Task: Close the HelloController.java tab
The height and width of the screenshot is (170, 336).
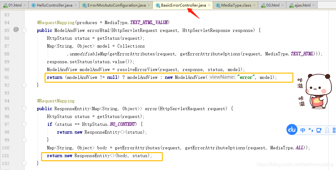Action: point(75,5)
